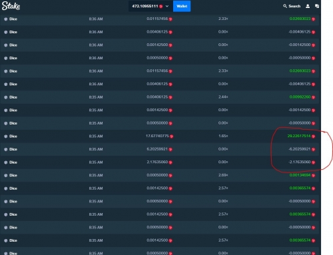333x255 pixels.
Task: Open the 472.10955111 balance dropdown
Action: 151,6
